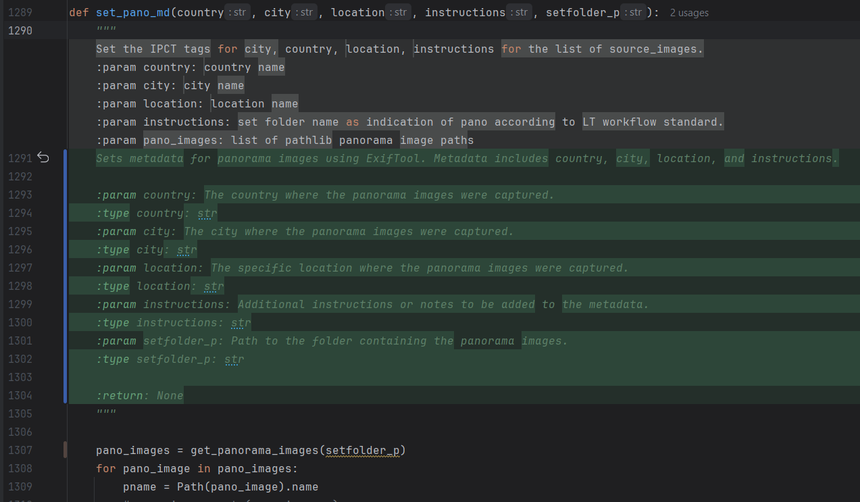Click 'Set the IPCT tags' in old docstring
The height and width of the screenshot is (502, 860).
coord(153,49)
